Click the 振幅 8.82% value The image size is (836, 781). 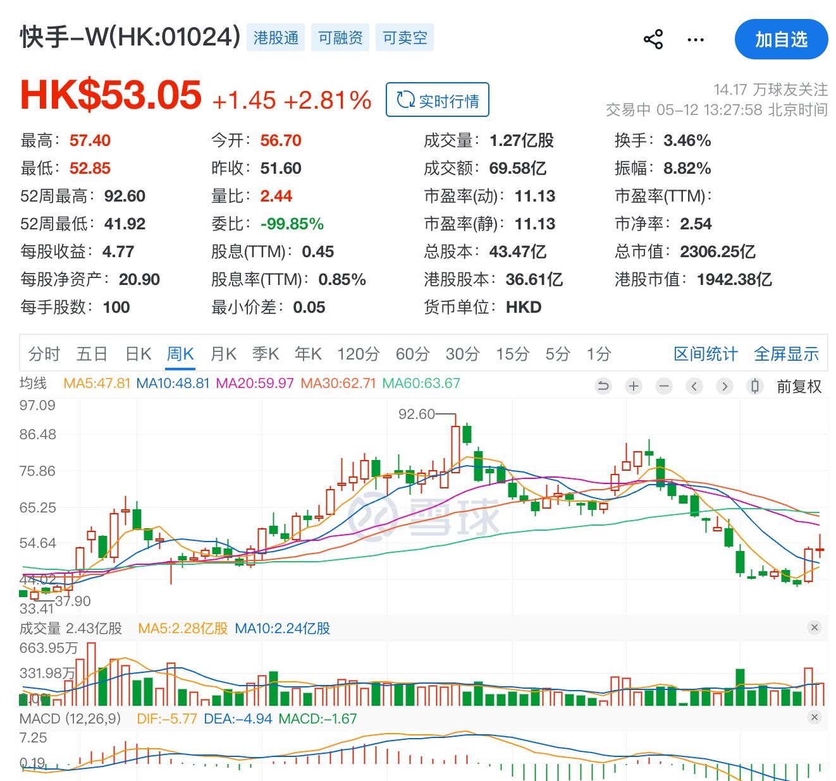687,168
